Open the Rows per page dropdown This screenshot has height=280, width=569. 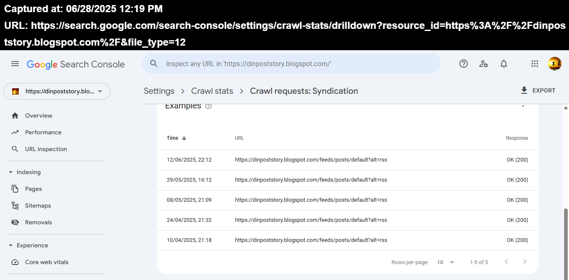point(446,262)
